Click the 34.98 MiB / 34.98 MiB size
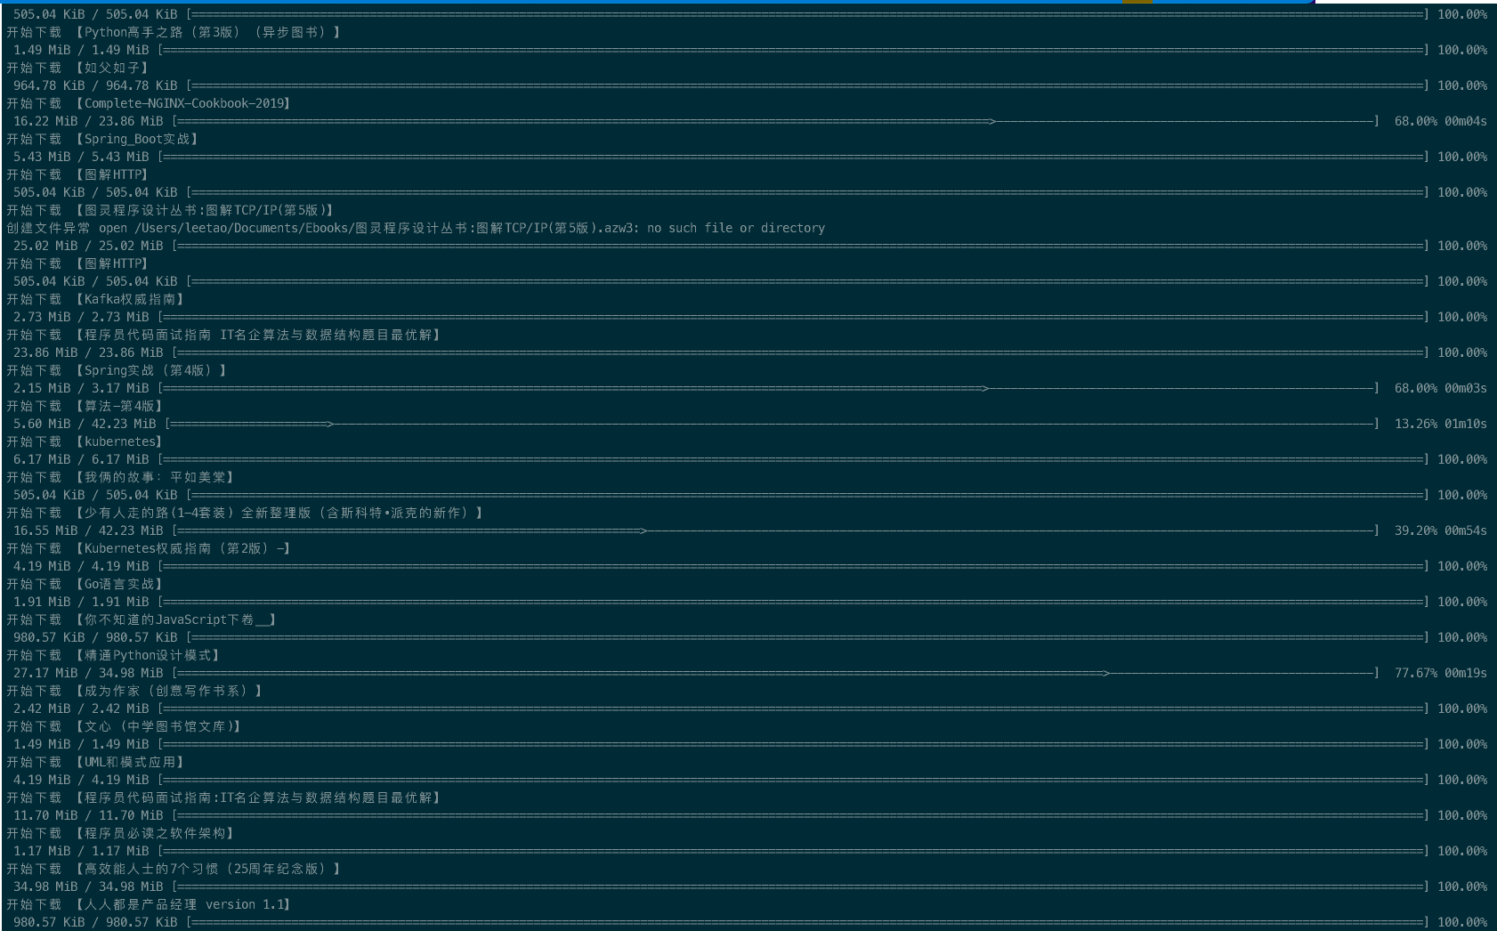 88,886
